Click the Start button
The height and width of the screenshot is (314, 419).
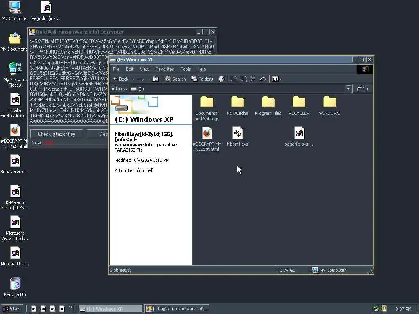[12, 309]
